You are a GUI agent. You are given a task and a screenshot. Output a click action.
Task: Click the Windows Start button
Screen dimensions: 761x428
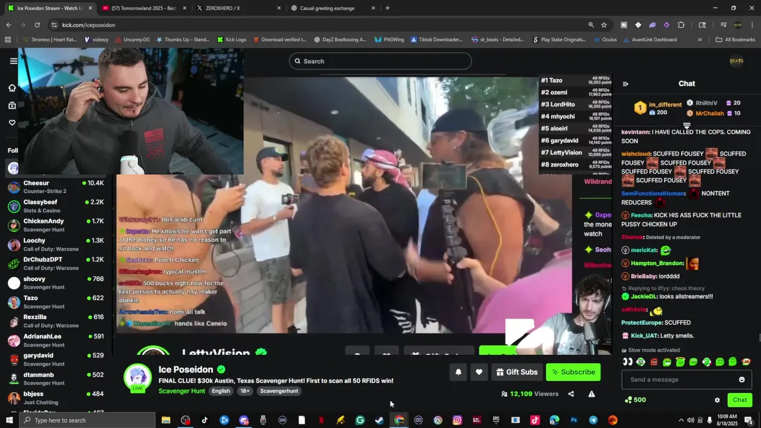click(9, 420)
